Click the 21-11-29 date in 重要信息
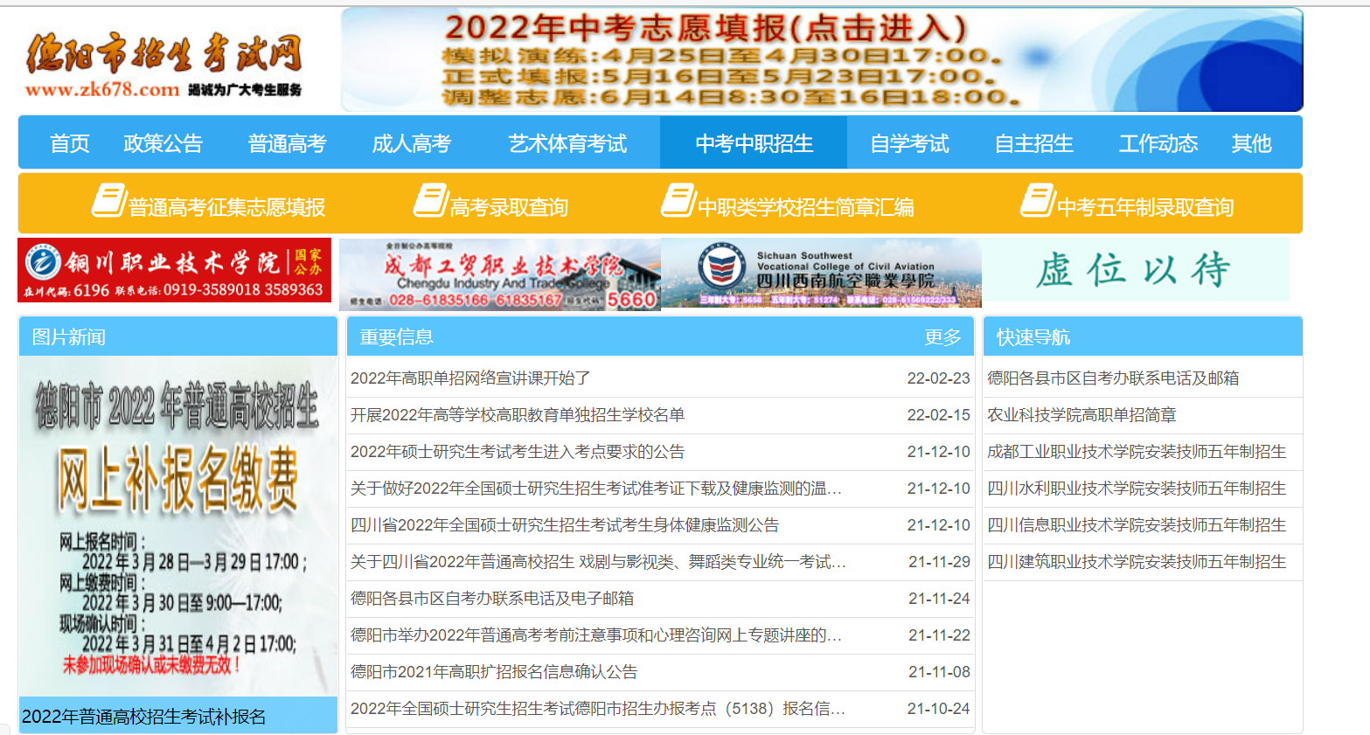Image resolution: width=1370 pixels, height=735 pixels. tap(939, 562)
